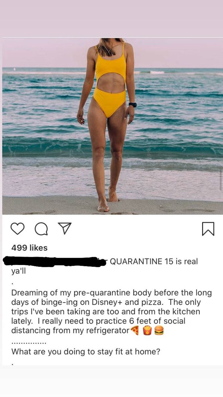Tap the 'QUARANTINE 15 is real' caption text

[154, 261]
